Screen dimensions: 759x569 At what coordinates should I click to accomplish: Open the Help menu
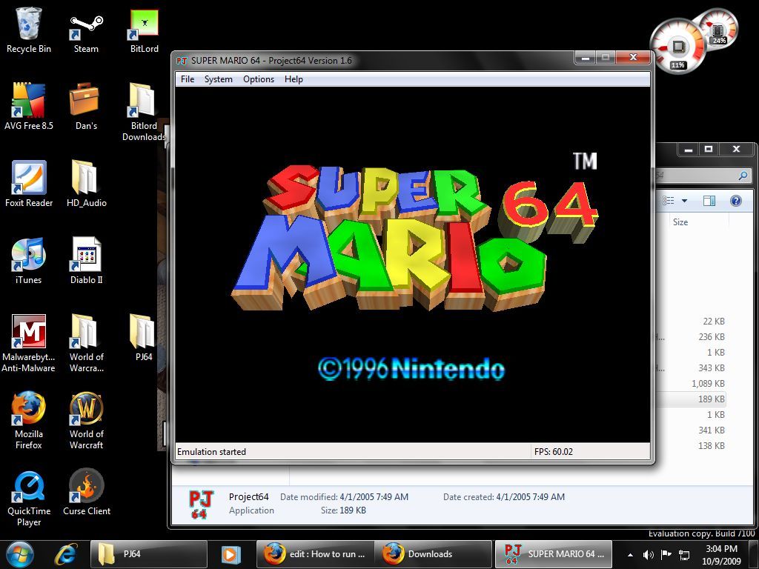pos(294,79)
